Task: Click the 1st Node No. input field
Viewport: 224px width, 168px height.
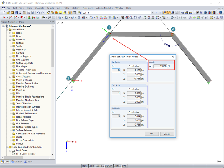Action: pyautogui.click(x=116, y=70)
